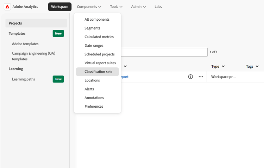Select Learning in the sidebar
Image resolution: width=264 pixels, height=168 pixels.
point(16,69)
